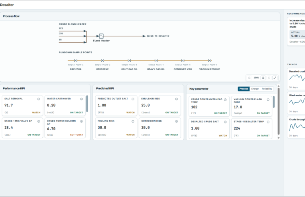Click the BLEND TO DESALTER label
305x197 pixels.
158,36
